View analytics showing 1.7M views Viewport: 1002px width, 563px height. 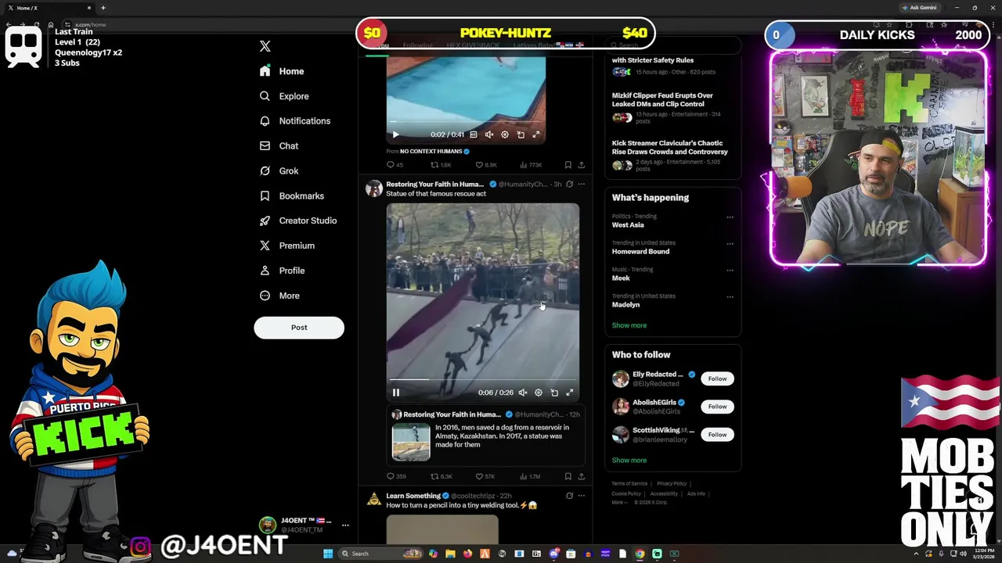530,476
